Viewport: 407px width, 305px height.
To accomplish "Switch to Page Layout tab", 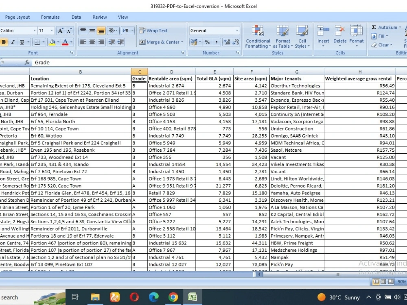I will [x=18, y=17].
